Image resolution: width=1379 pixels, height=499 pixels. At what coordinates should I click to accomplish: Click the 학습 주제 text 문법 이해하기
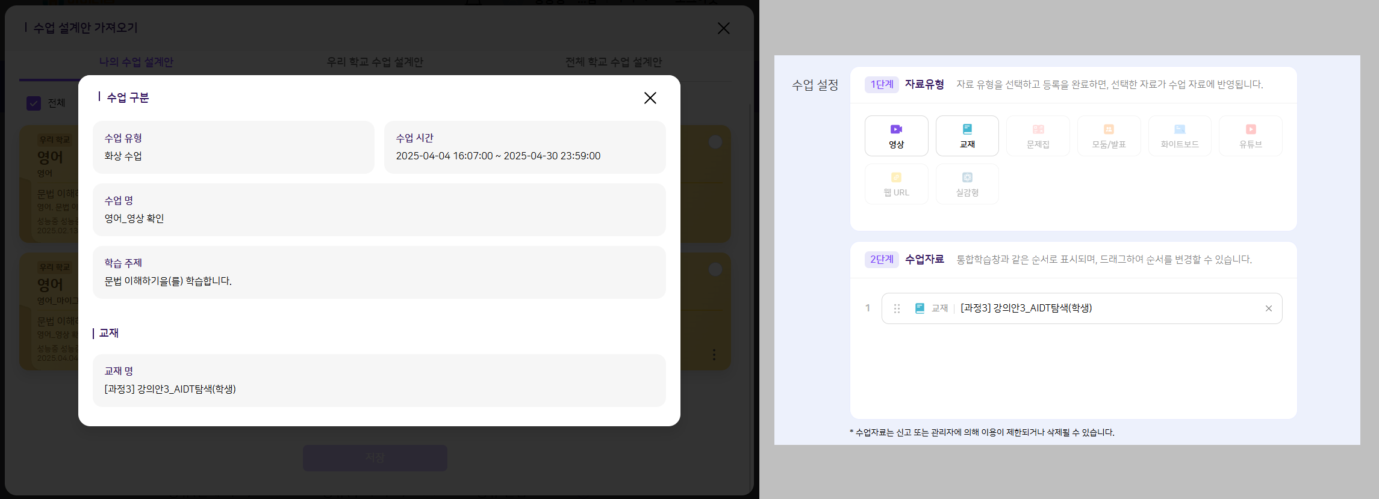click(x=168, y=281)
